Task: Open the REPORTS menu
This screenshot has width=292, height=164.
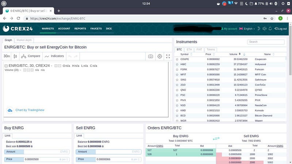Action: 80,28
